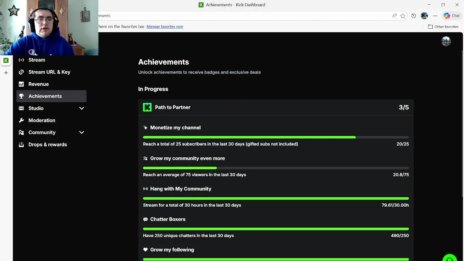Click the Moderation wrench icon
The height and width of the screenshot is (261, 464).
pos(21,120)
